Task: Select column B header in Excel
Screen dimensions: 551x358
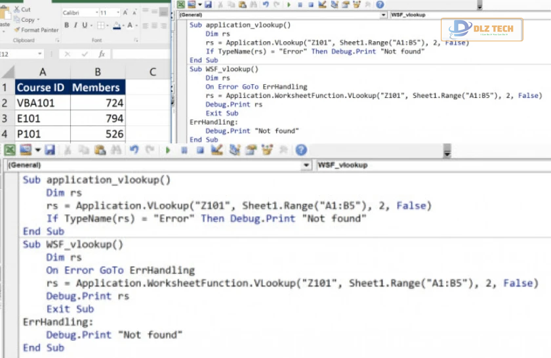Action: tap(98, 72)
